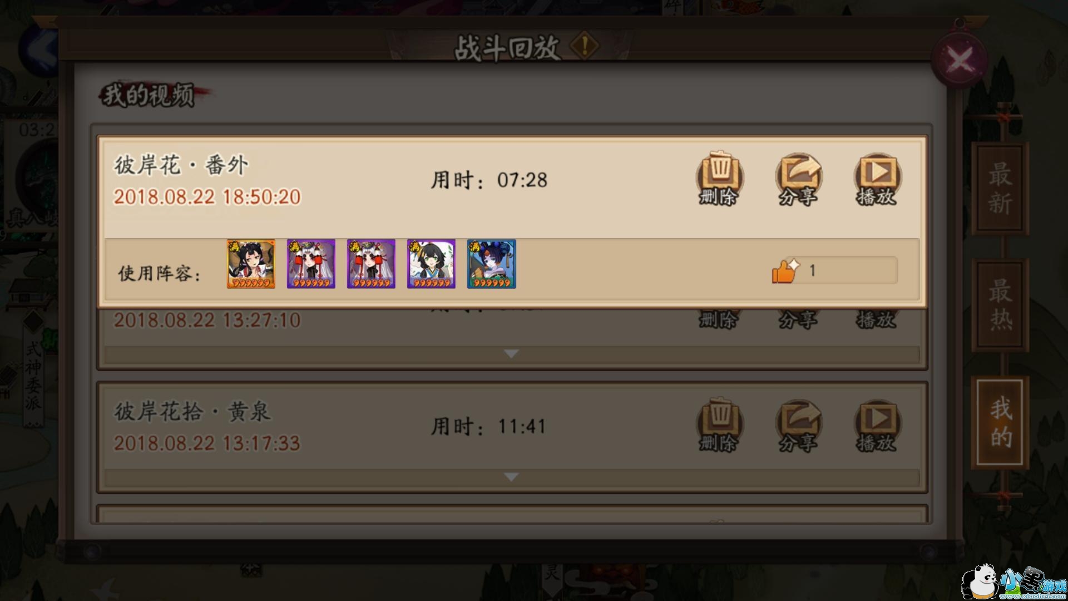Select the blue-framed fifth shikigami portrait
Viewport: 1068px width, 601px height.
pyautogui.click(x=491, y=264)
